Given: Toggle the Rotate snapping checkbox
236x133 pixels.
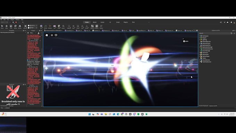Looking at the screenshot, I should click(29, 28).
